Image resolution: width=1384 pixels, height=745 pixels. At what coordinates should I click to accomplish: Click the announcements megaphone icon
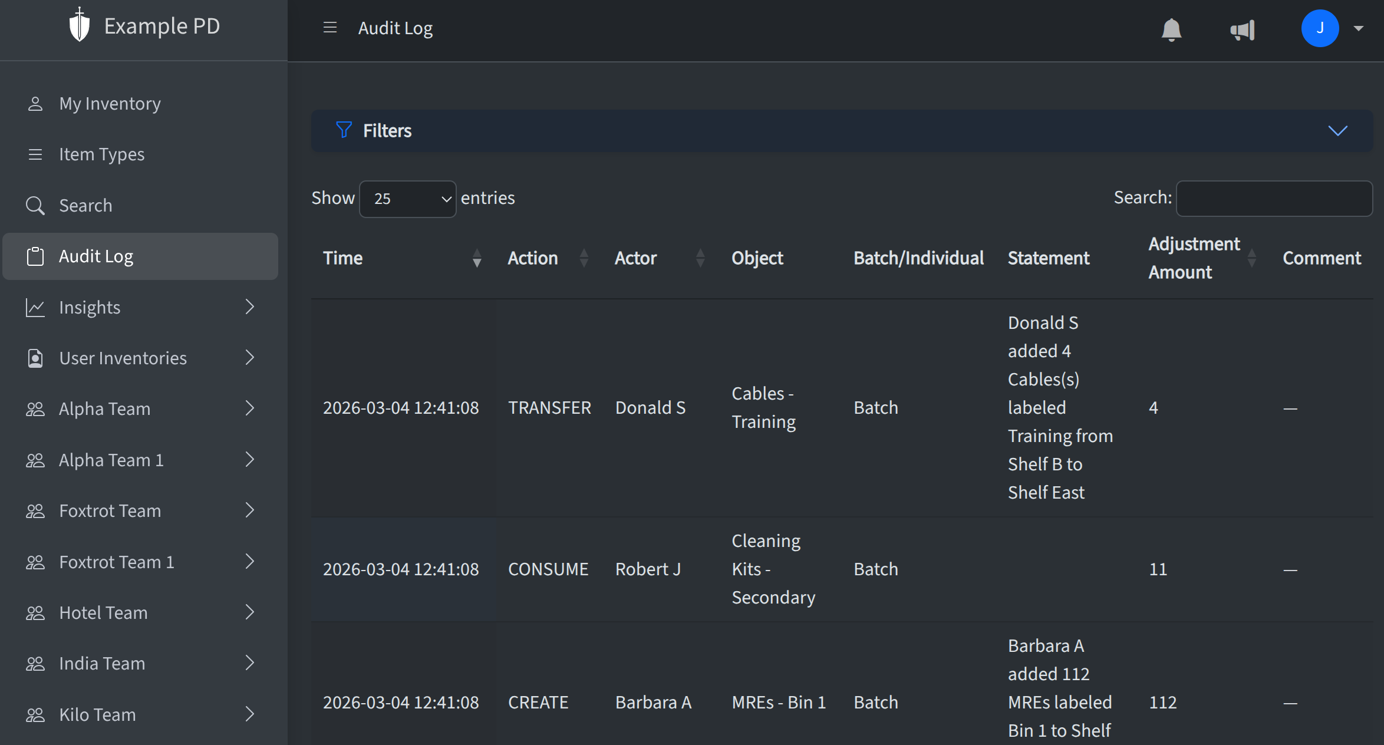click(x=1243, y=29)
